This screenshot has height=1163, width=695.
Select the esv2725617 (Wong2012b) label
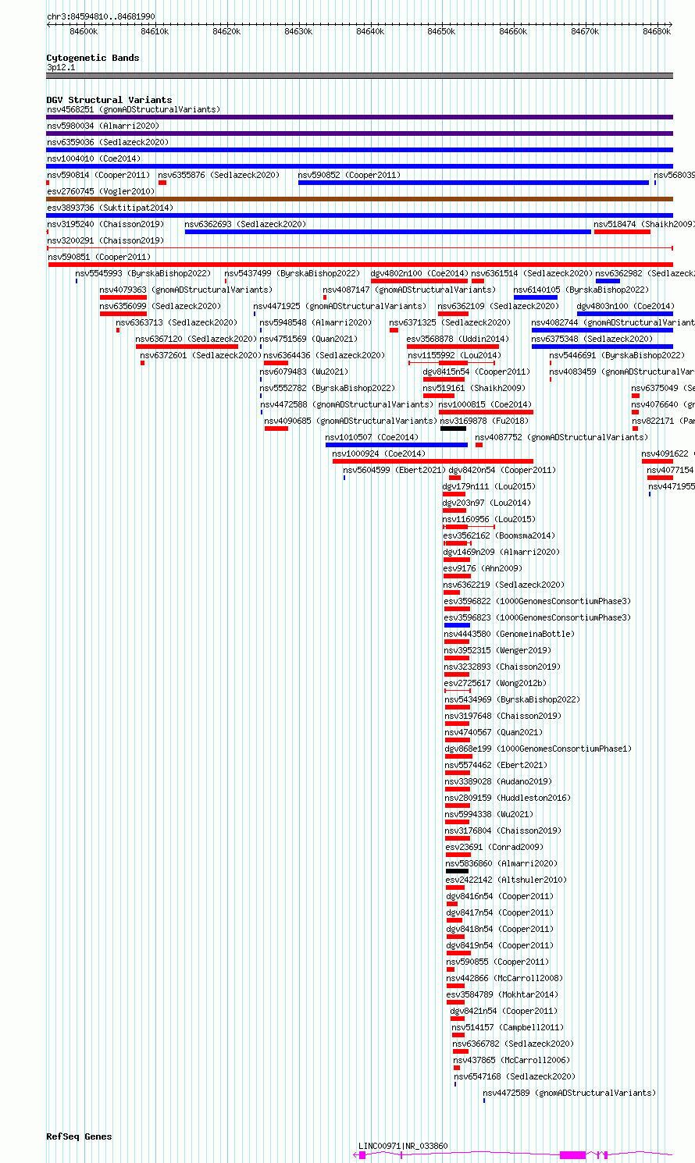tap(496, 683)
